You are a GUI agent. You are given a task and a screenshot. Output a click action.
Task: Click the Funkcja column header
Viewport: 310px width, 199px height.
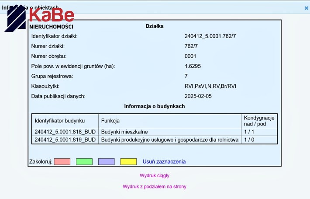tap(170, 121)
